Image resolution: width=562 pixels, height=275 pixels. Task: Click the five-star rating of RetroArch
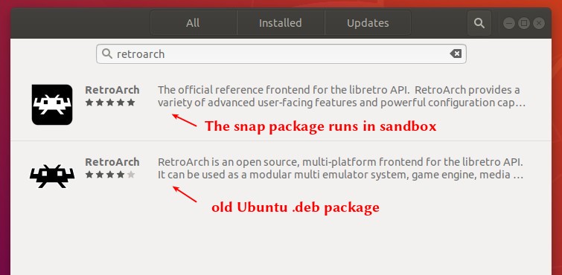click(110, 103)
